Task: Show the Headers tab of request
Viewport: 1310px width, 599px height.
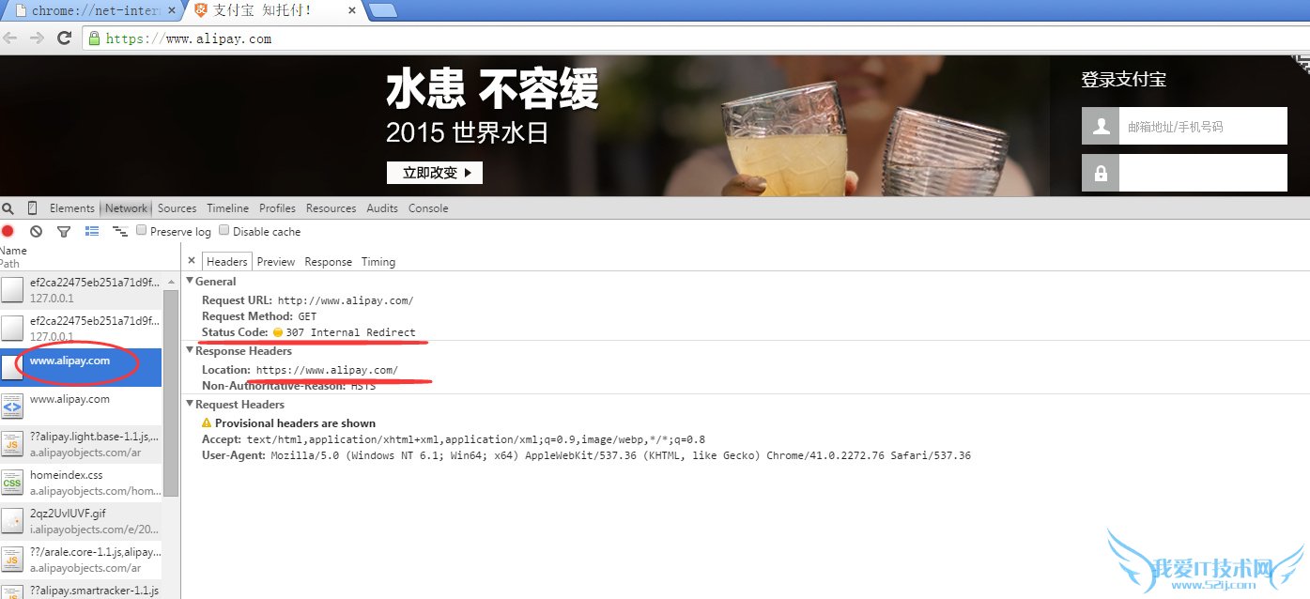Action: tap(226, 262)
